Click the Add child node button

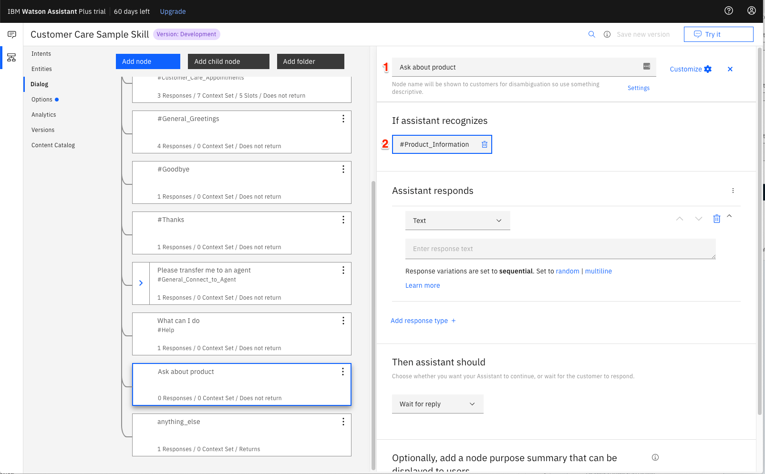(x=228, y=61)
